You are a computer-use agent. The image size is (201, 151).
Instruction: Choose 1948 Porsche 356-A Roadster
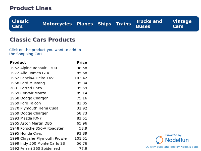48,128
